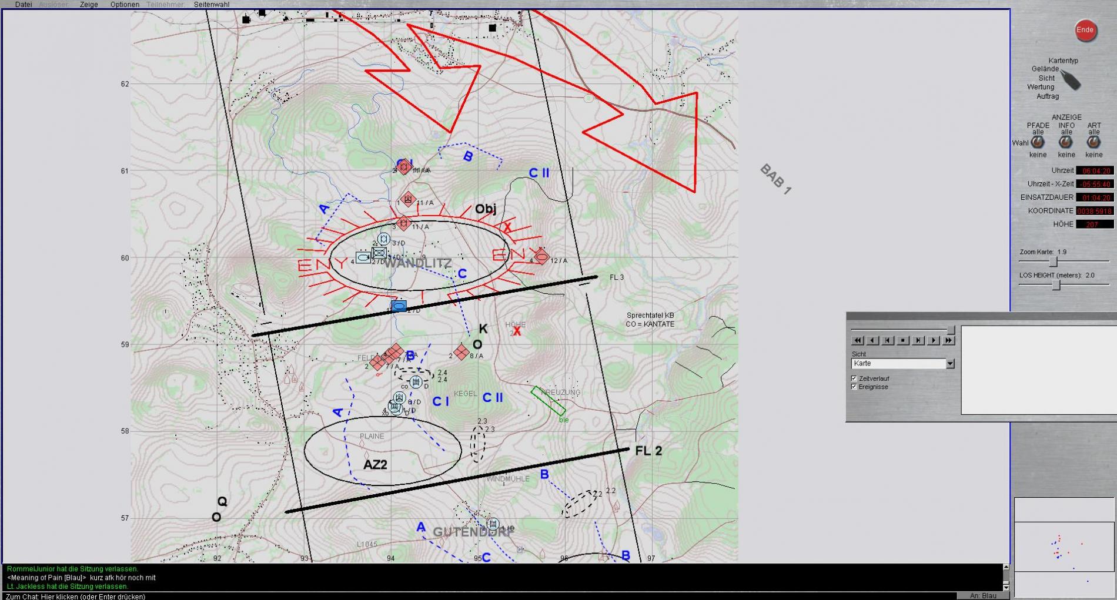The height and width of the screenshot is (600, 1117).
Task: Step back one frame in the replay
Action: (x=888, y=340)
